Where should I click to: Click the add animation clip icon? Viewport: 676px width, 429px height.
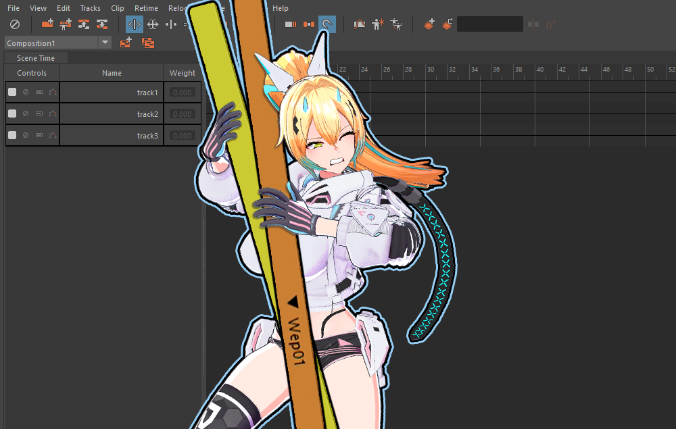pyautogui.click(x=47, y=24)
